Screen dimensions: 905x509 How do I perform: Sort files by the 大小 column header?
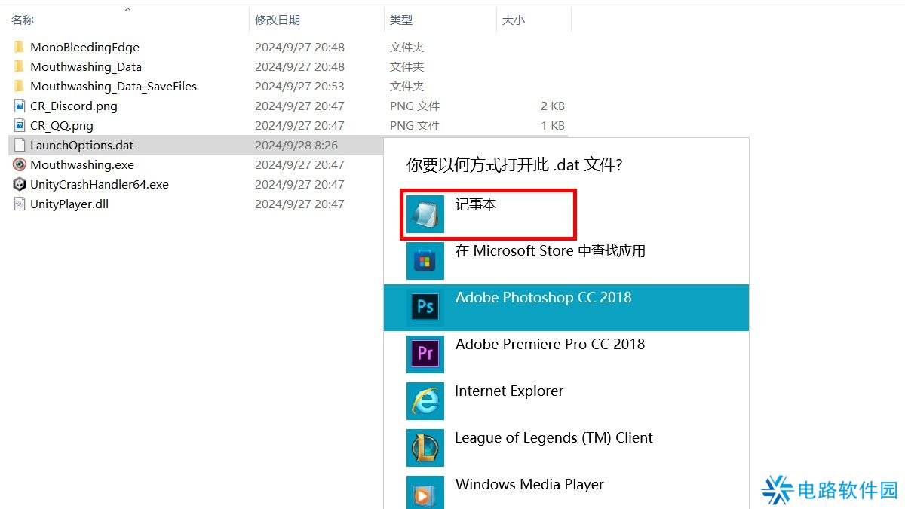coord(514,20)
